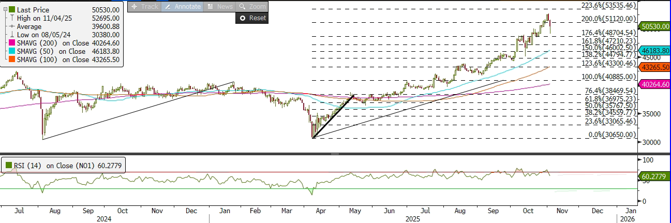Click the Zoom magnifier icon
This screenshot has height=223, width=671.
pyautogui.click(x=242, y=7)
